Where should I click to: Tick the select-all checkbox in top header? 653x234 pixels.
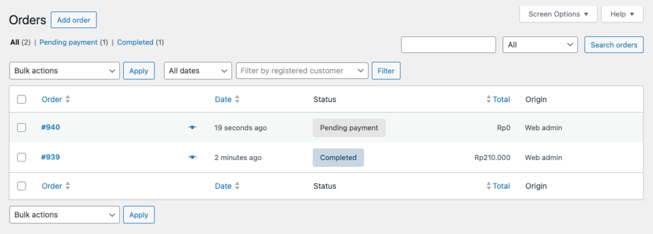22,99
